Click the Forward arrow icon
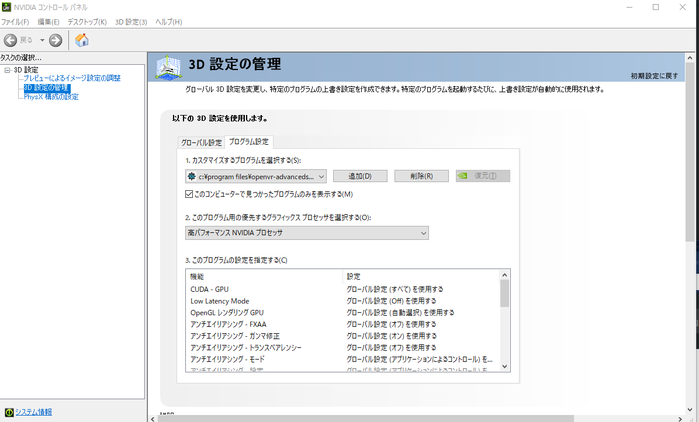 (56, 40)
